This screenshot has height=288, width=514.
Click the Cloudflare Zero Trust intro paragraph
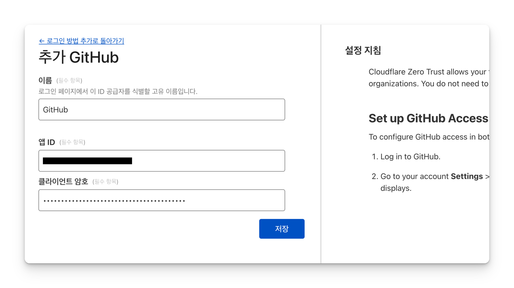pos(428,78)
